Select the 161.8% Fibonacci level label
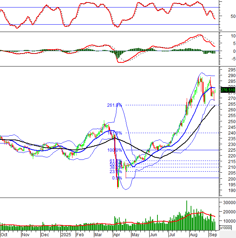 point(114,133)
